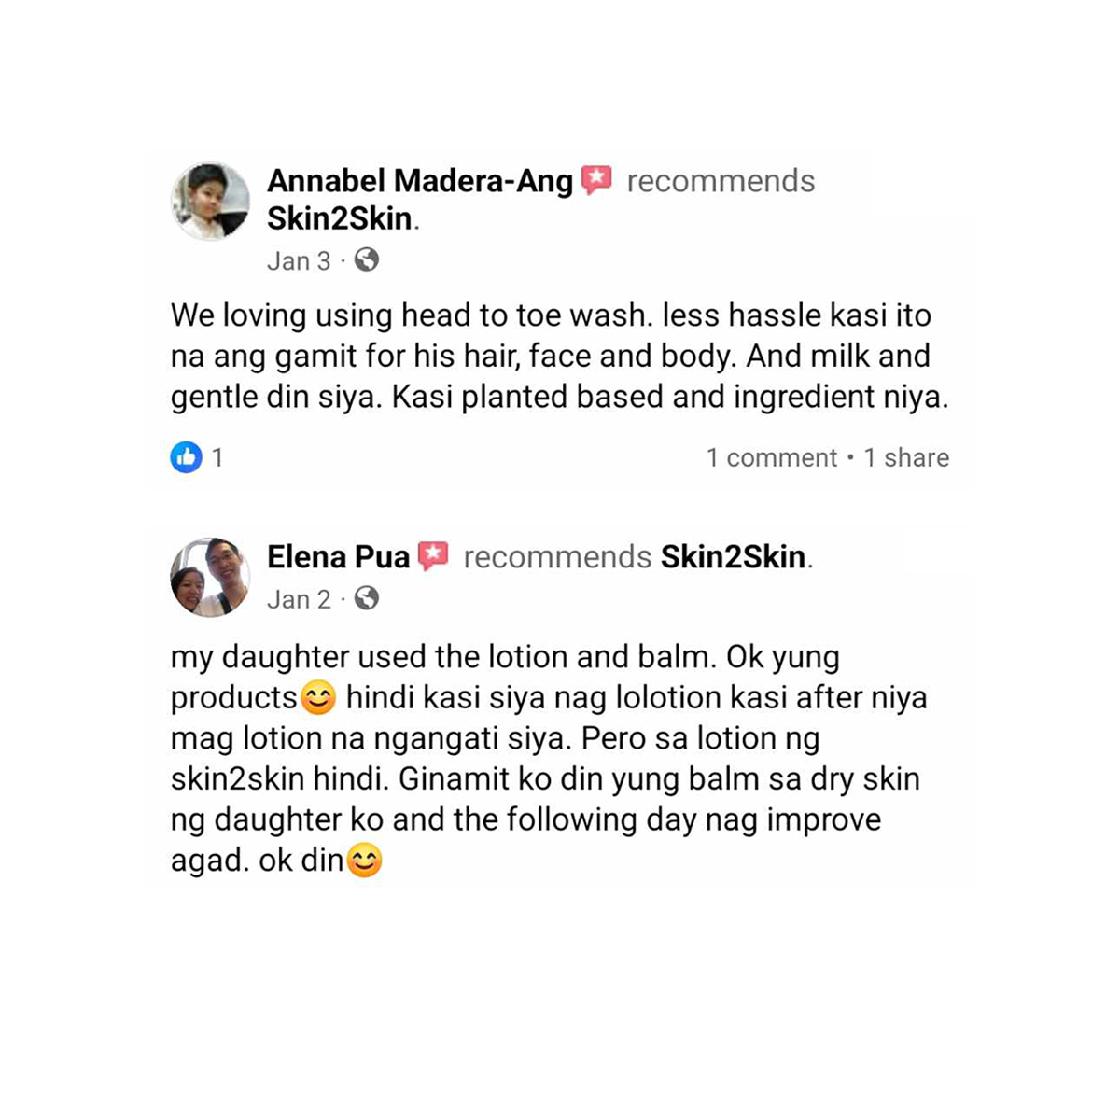
Task: Click the Jan 2 post timestamp
Action: tap(299, 599)
